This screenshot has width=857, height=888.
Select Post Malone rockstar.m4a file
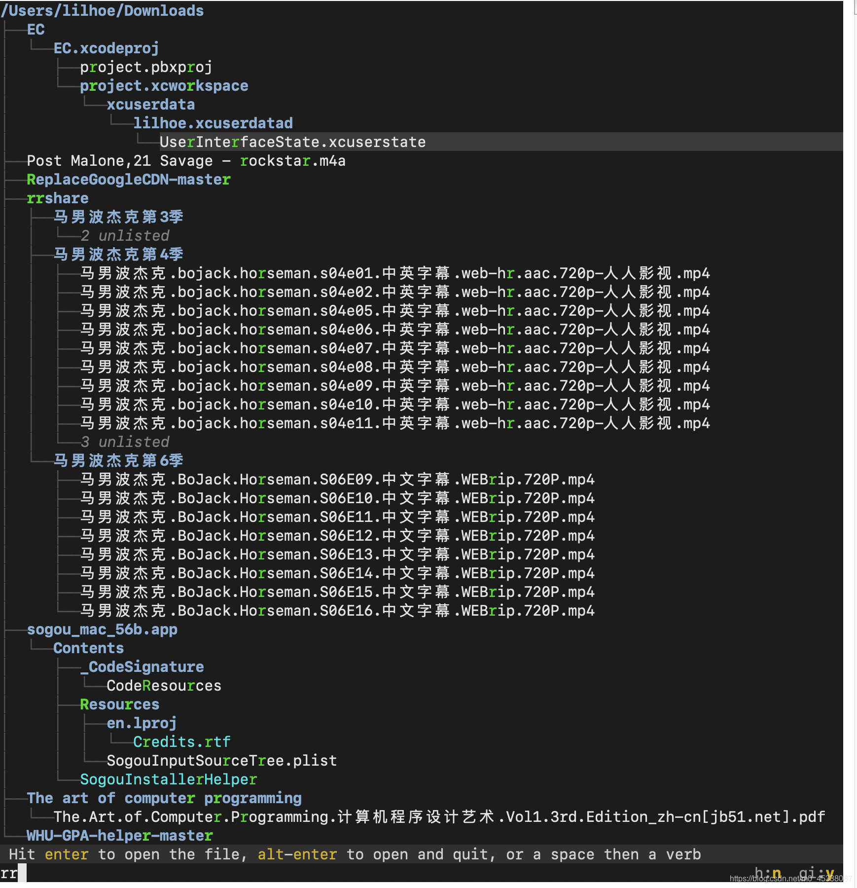click(186, 161)
